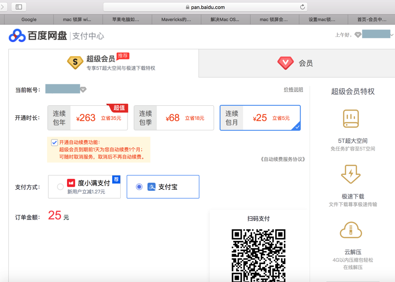Screen dimensions: 395x282
Task: Click the 文件下载尊享极速传输 description
Action: (x=353, y=205)
